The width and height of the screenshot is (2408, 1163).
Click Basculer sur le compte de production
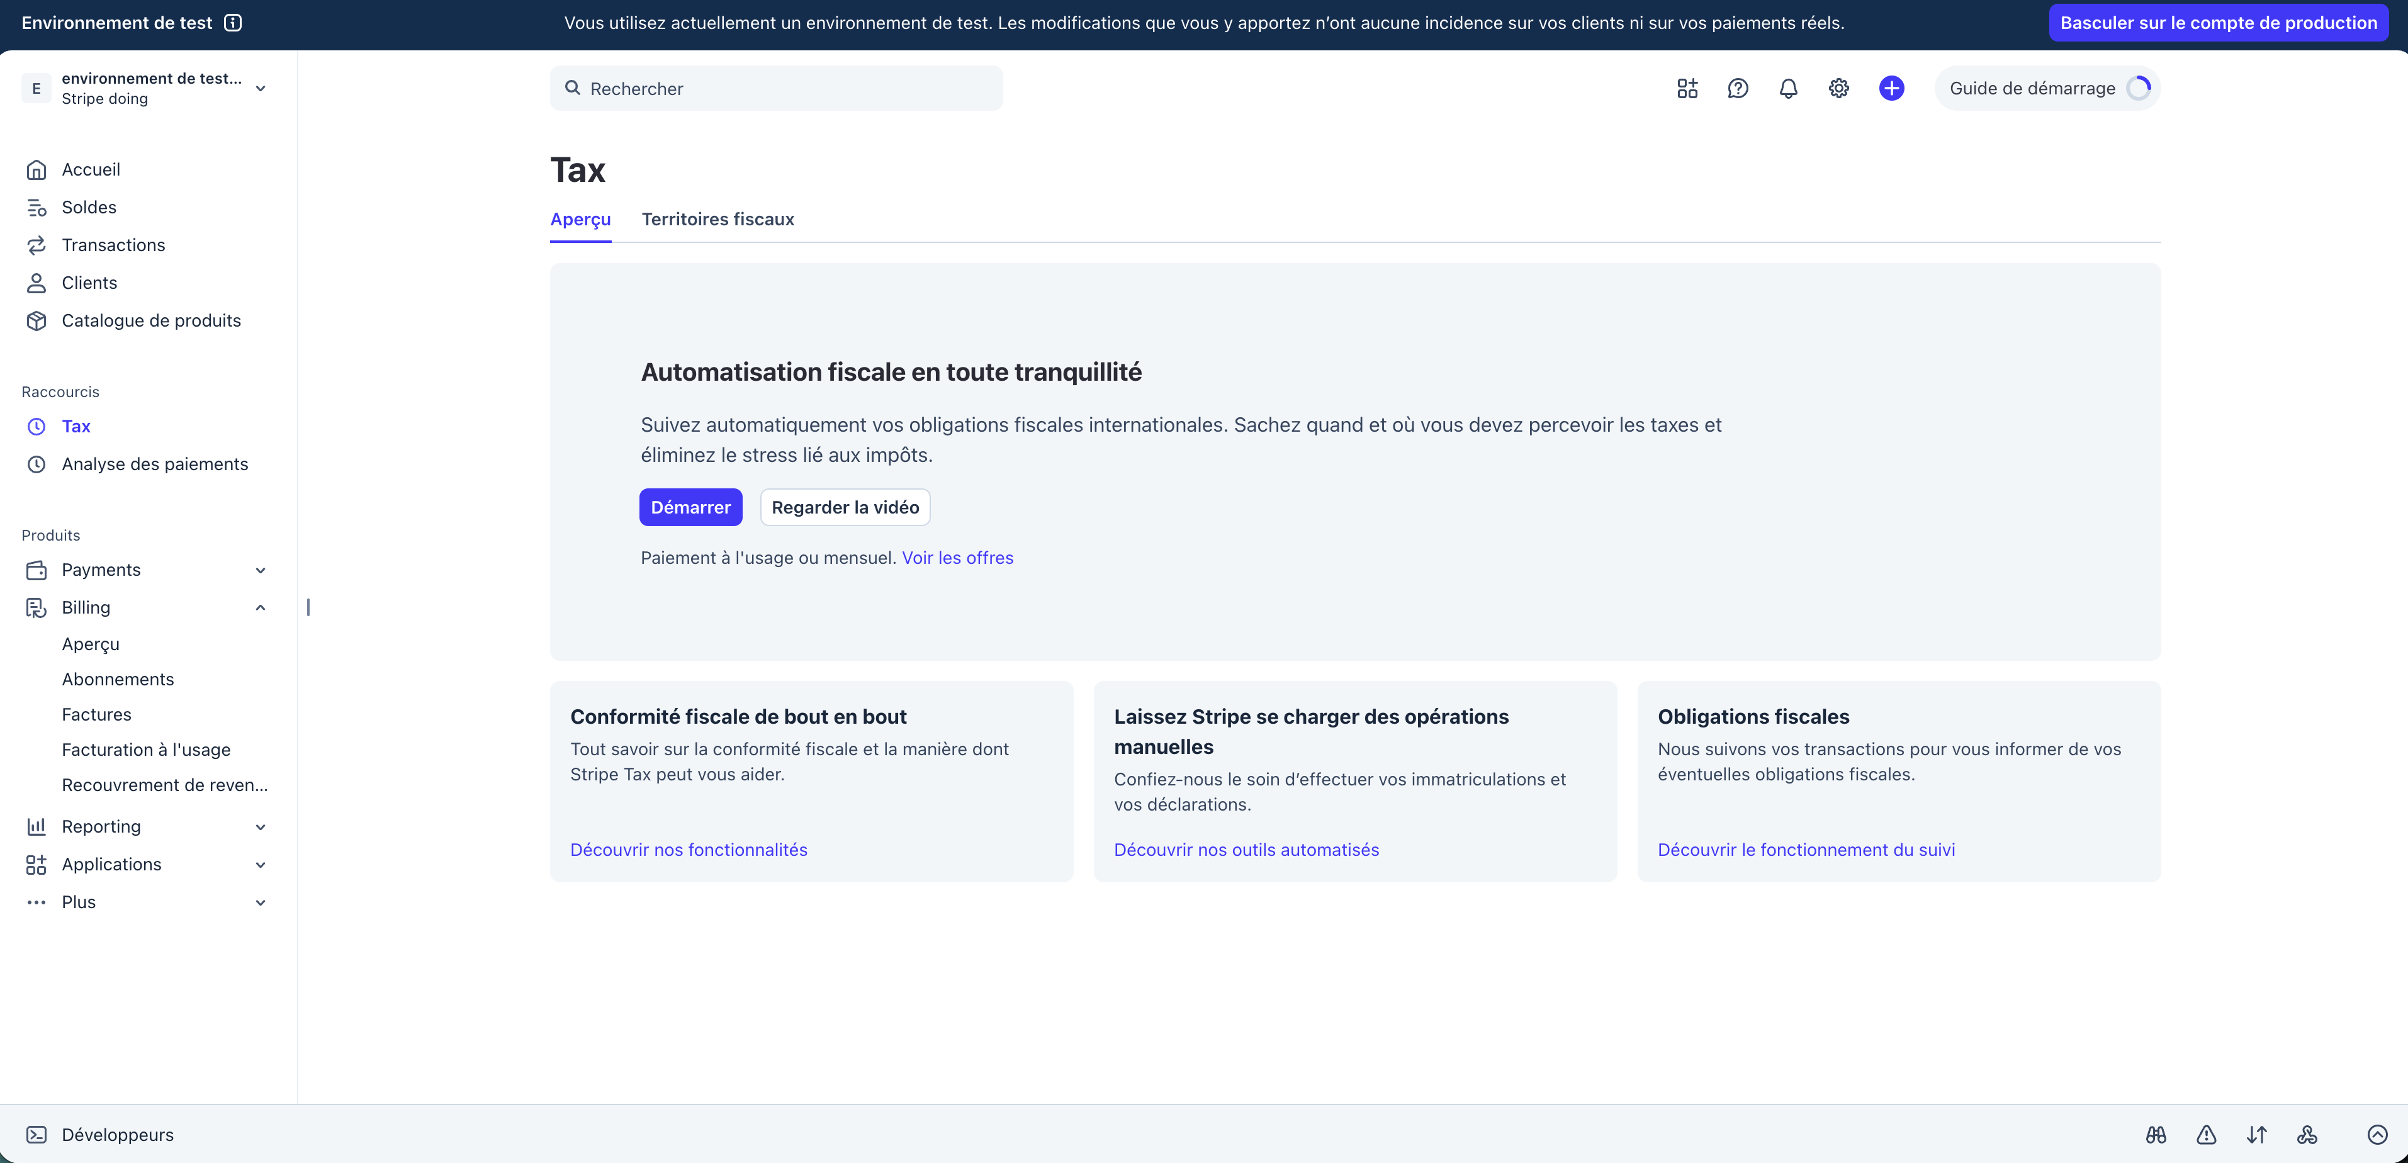[2219, 23]
